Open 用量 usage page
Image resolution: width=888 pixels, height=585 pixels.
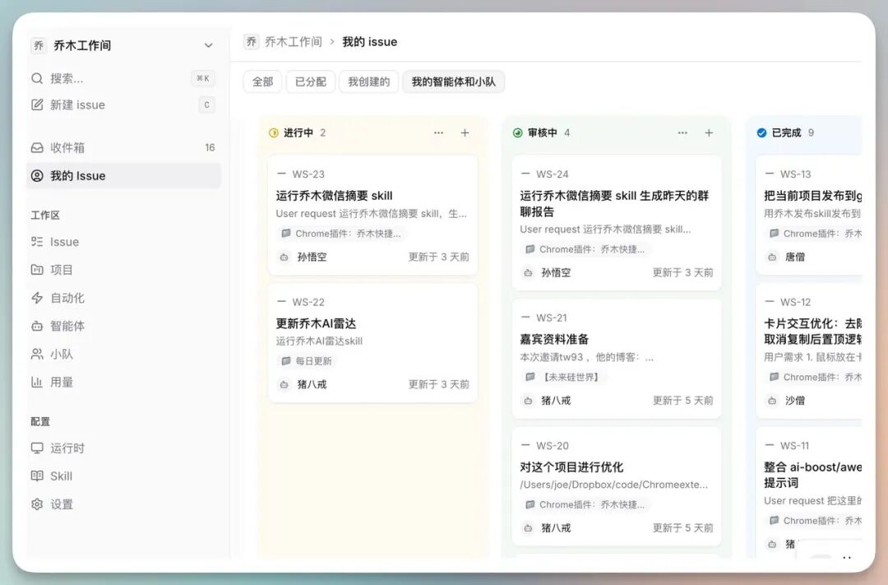tap(123, 382)
